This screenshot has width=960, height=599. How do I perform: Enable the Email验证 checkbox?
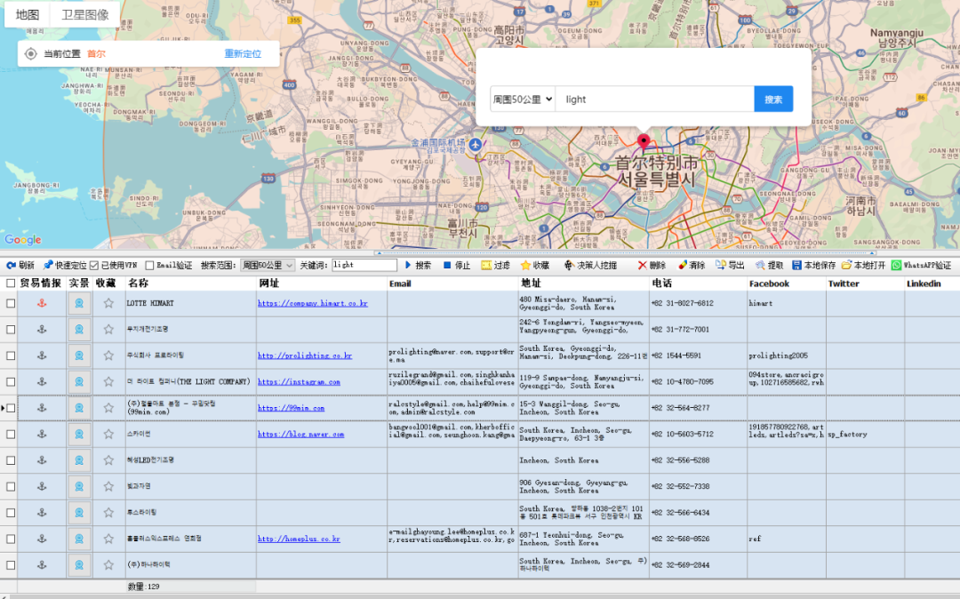[x=149, y=266]
